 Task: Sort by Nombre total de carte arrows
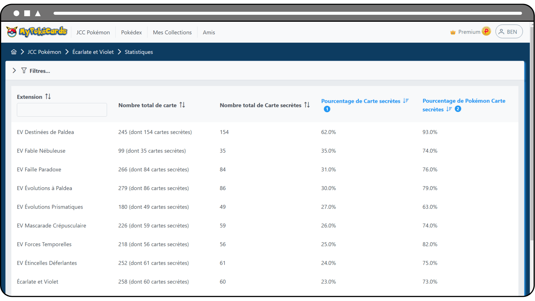click(x=182, y=105)
